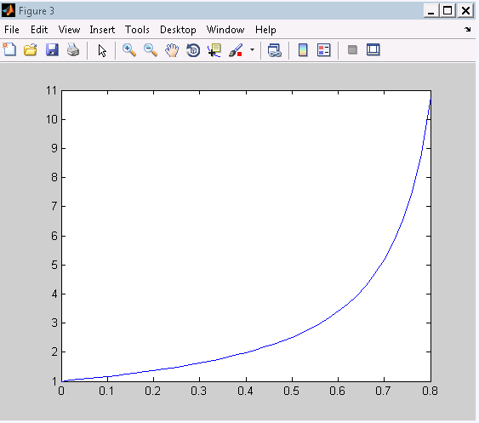Dock figure using arrow at menu bar end
Screen dimensions: 479x423
467,29
